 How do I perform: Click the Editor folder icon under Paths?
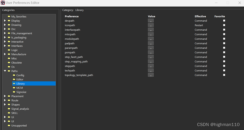(14, 79)
